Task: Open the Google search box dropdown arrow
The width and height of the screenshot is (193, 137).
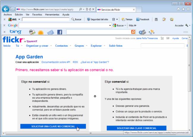Action: (x=110, y=26)
